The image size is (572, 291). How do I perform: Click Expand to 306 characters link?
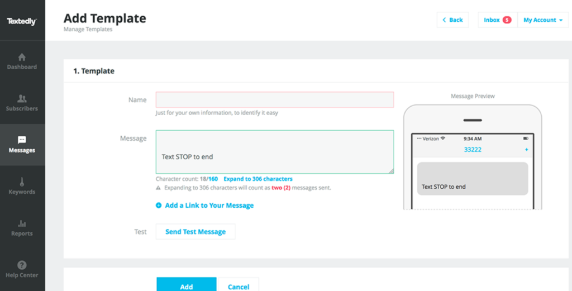tap(258, 179)
